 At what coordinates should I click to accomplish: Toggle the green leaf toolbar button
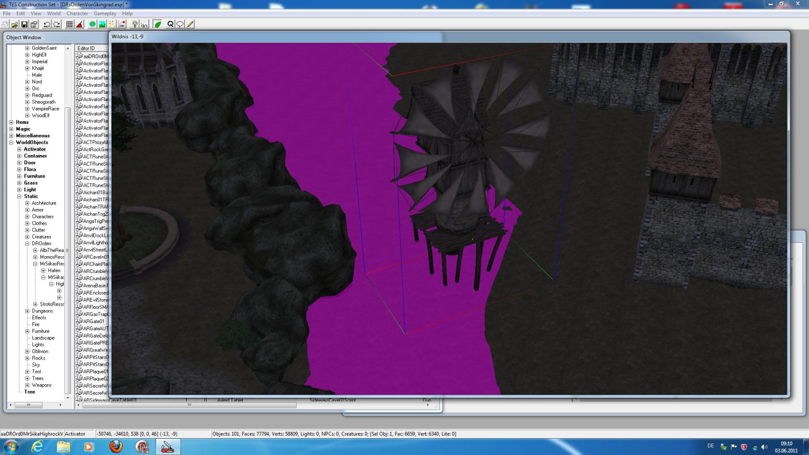tap(157, 24)
